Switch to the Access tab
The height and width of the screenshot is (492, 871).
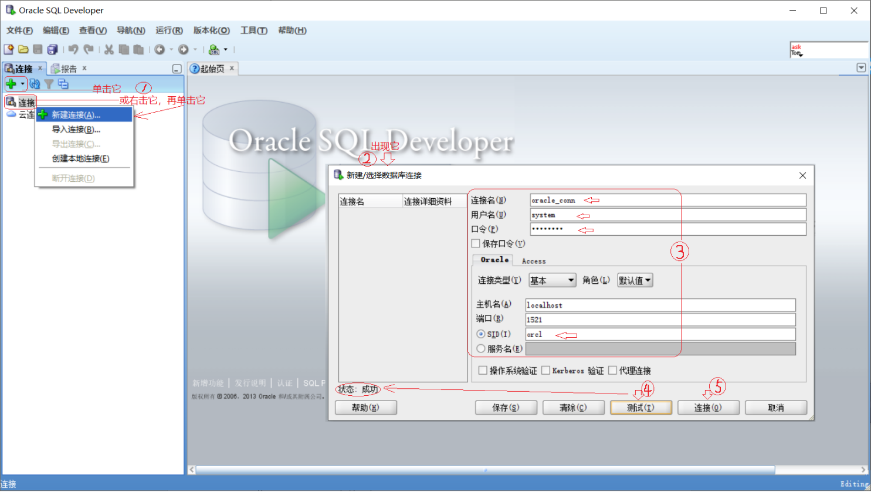point(533,260)
